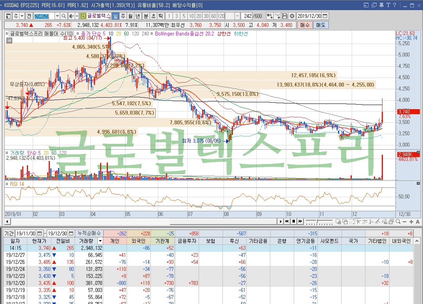Open the date picker calendar icon for 2019/12/30
The image size is (423, 304).
tap(325, 16)
